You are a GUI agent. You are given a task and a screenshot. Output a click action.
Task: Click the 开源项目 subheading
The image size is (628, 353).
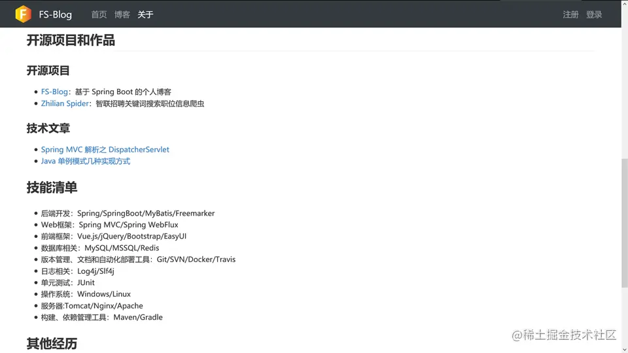[48, 71]
